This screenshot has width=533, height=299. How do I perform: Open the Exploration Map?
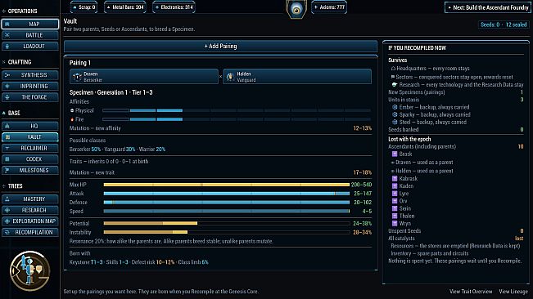[x=30, y=221]
